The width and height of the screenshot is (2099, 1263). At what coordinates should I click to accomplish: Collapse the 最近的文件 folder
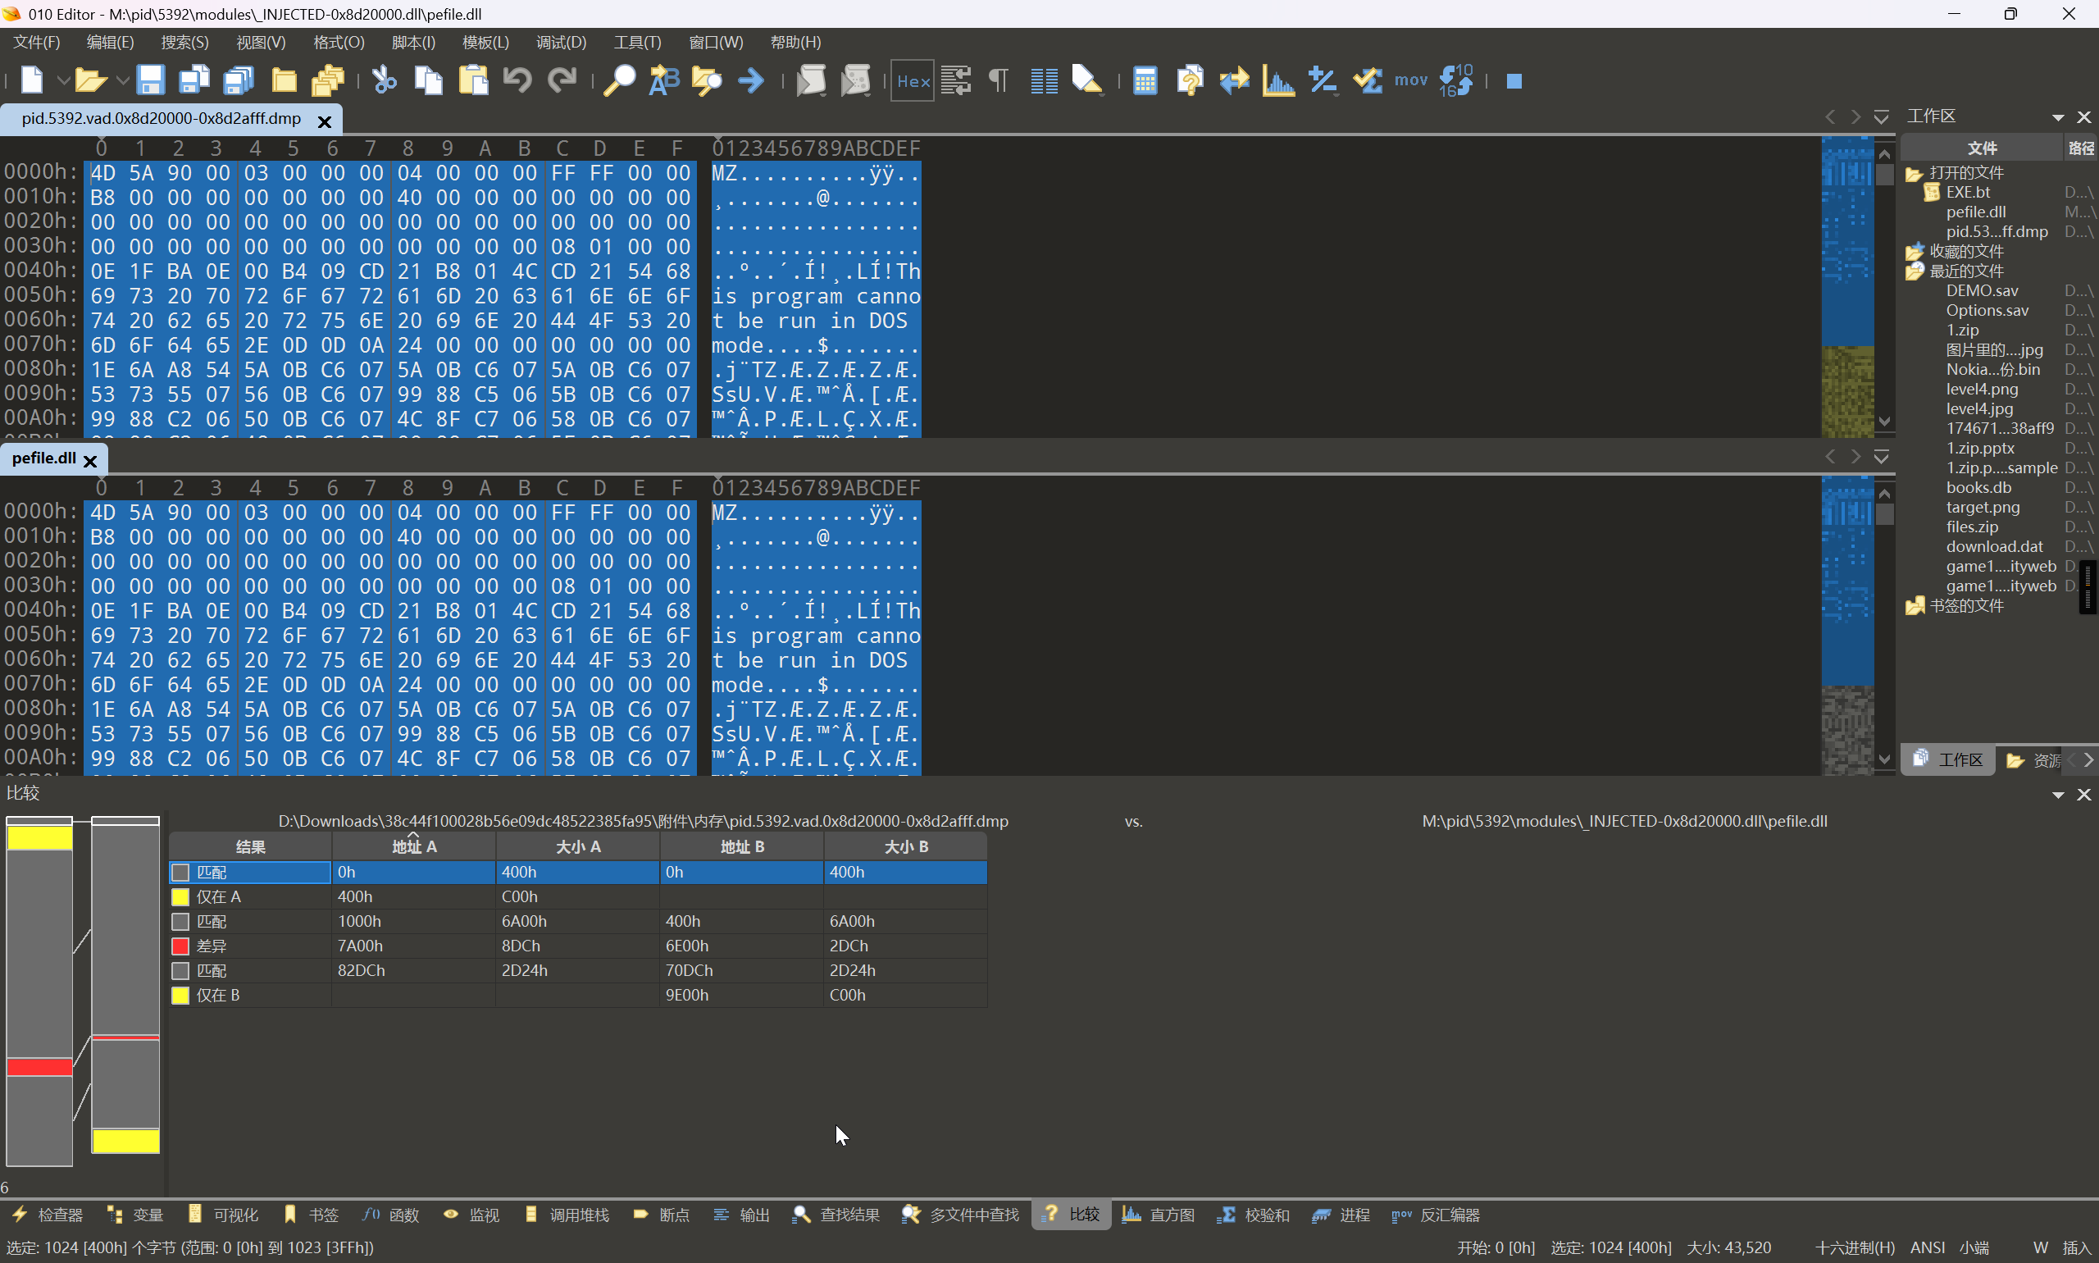click(x=1915, y=271)
